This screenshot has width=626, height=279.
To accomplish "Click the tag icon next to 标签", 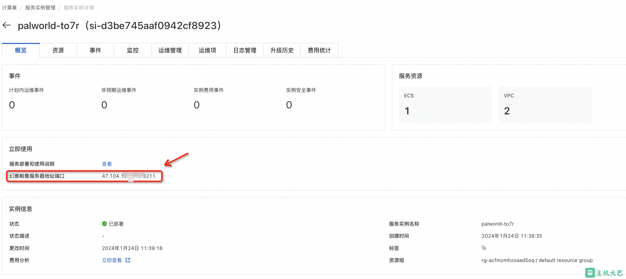I will (484, 248).
